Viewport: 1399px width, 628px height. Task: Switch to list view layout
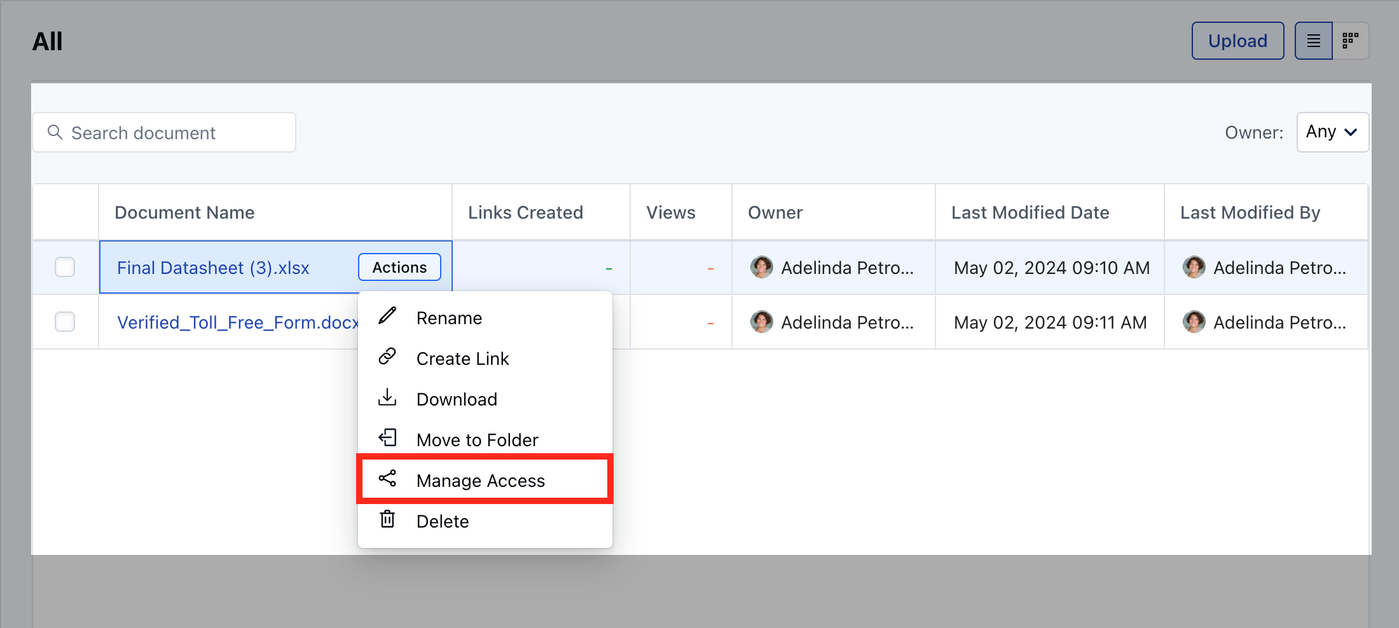[x=1313, y=40]
